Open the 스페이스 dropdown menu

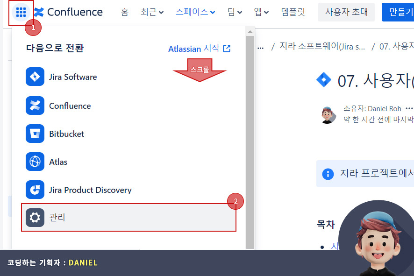[195, 12]
